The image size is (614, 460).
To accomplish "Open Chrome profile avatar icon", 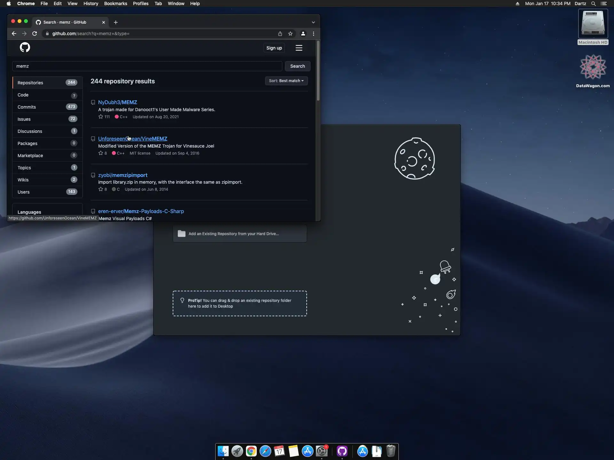I will [303, 34].
